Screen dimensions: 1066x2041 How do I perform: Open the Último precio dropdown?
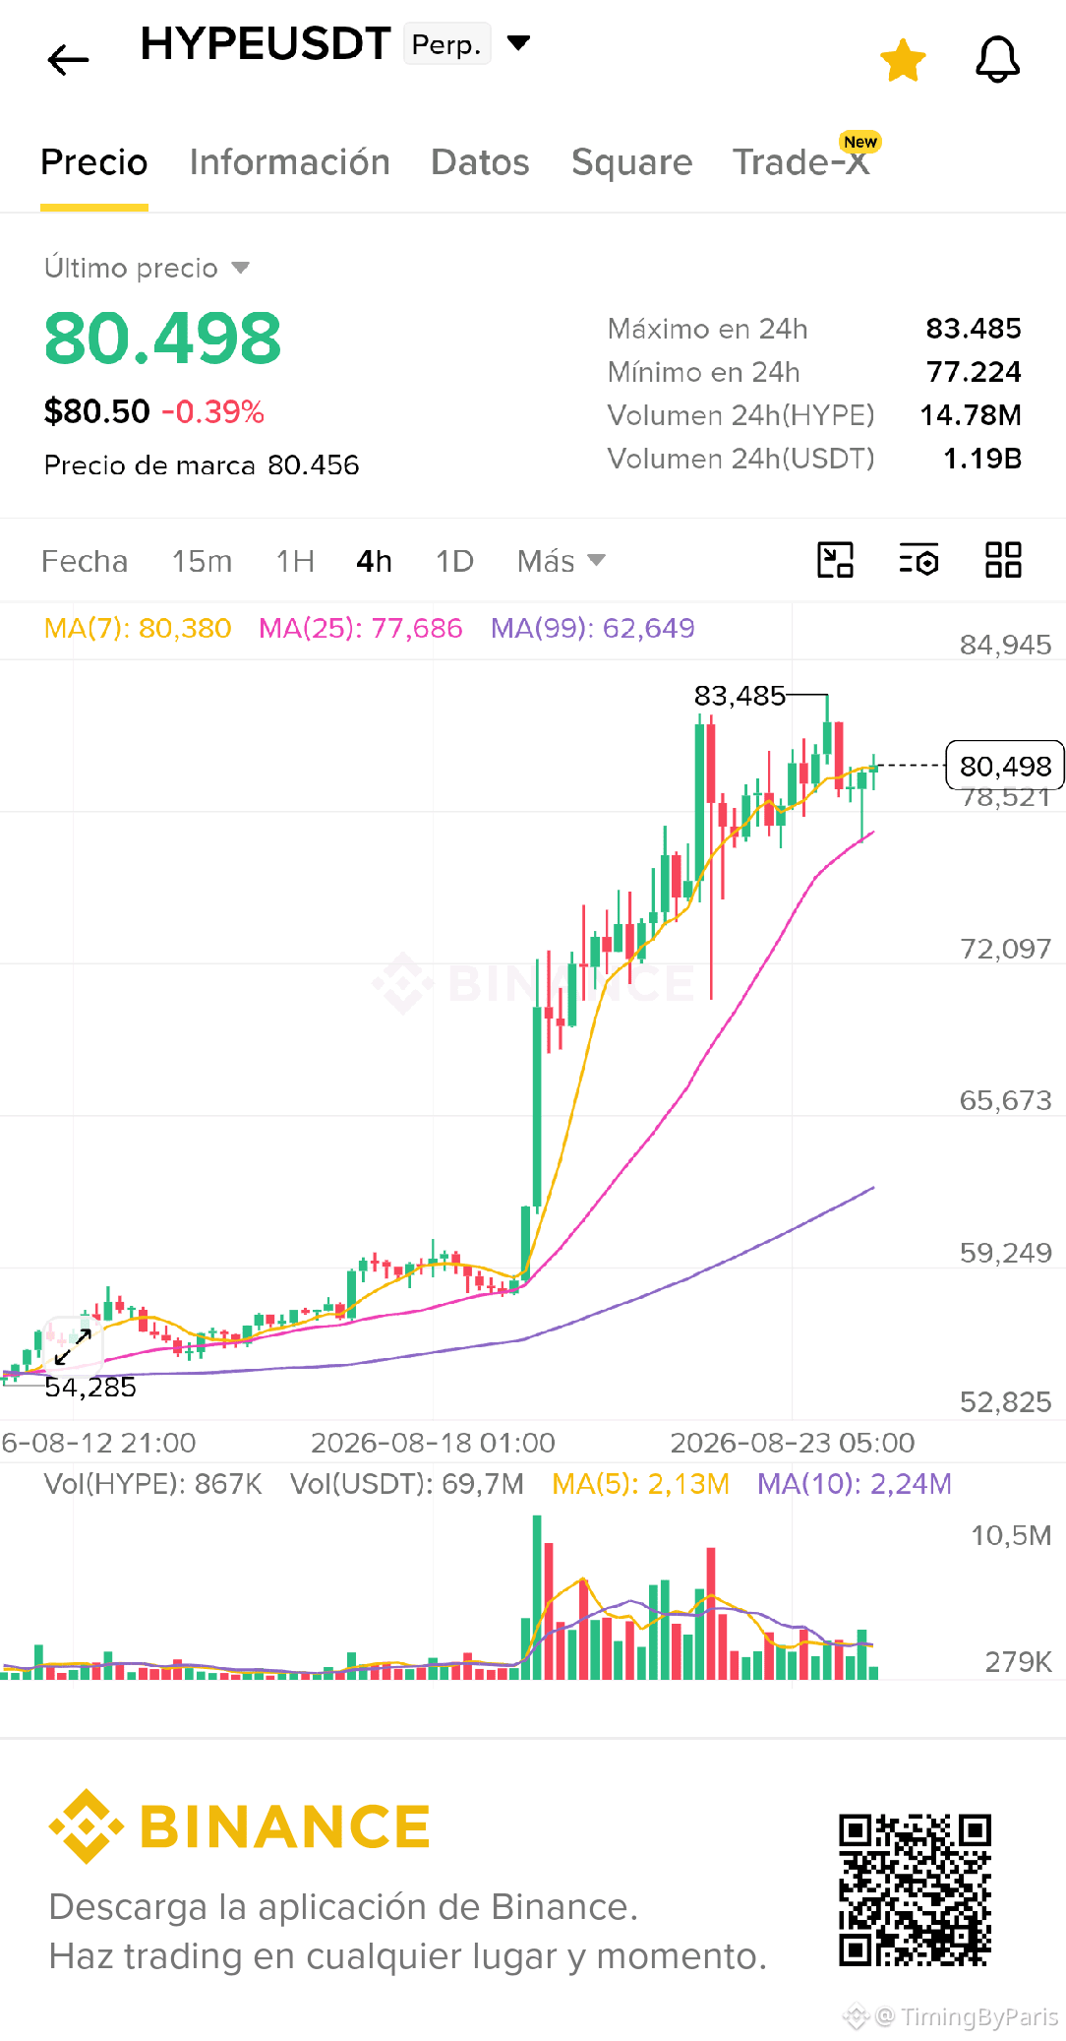(147, 268)
